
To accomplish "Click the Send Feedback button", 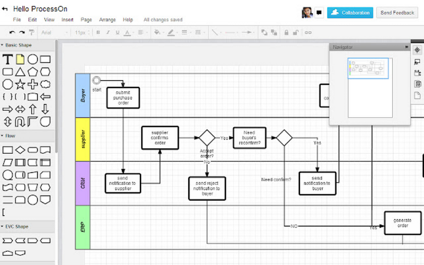I will (x=397, y=13).
